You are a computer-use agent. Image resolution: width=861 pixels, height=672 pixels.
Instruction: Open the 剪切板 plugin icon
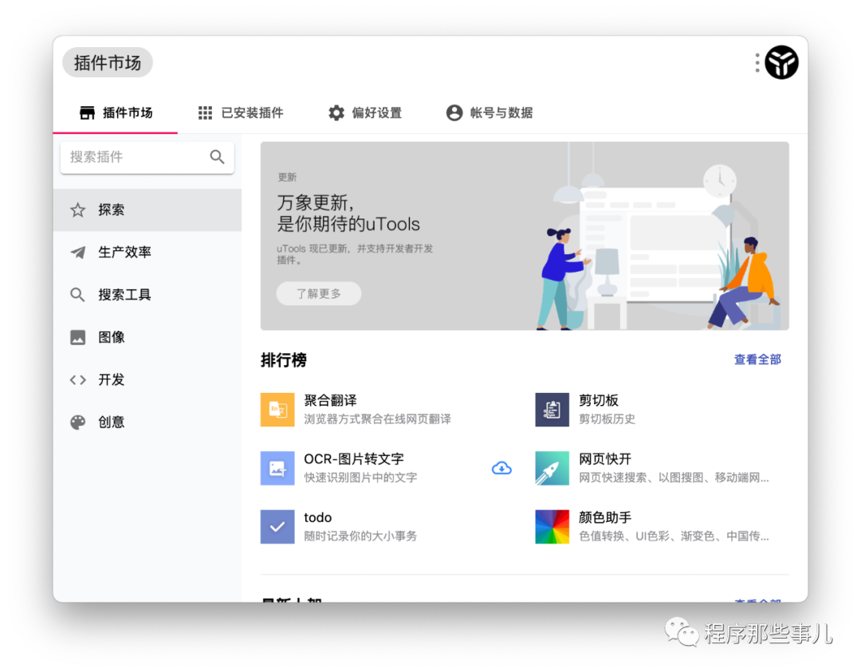(x=552, y=410)
